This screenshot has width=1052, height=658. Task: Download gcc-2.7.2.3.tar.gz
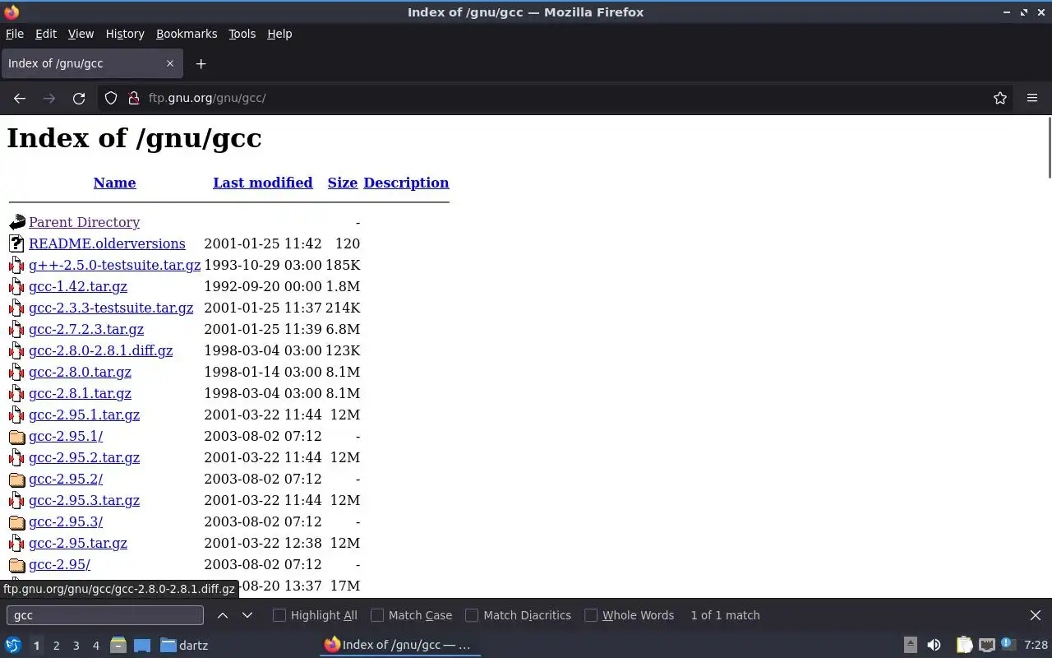coord(86,329)
